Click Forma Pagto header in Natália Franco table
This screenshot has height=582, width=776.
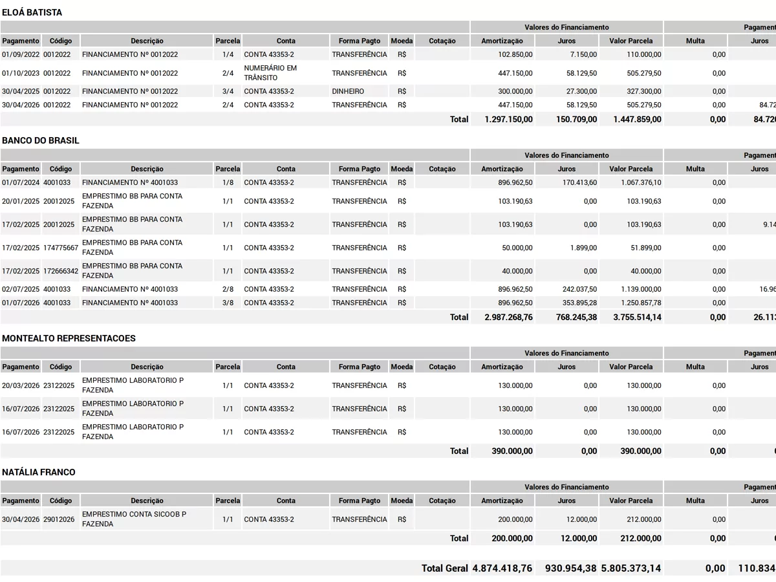coord(360,501)
